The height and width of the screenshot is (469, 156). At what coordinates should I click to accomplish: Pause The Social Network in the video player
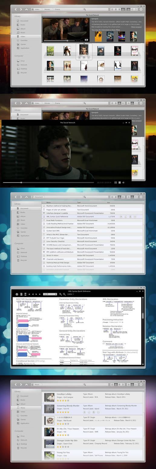(x=116, y=183)
